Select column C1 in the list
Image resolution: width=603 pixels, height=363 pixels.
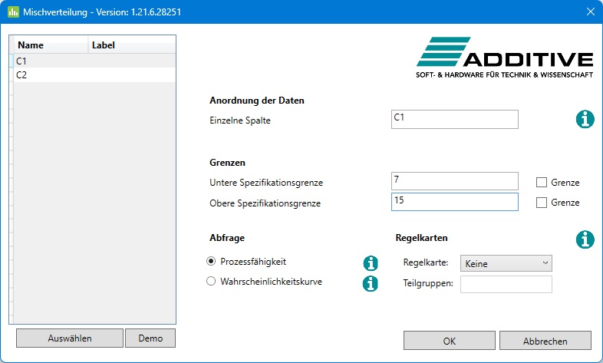tap(94, 61)
